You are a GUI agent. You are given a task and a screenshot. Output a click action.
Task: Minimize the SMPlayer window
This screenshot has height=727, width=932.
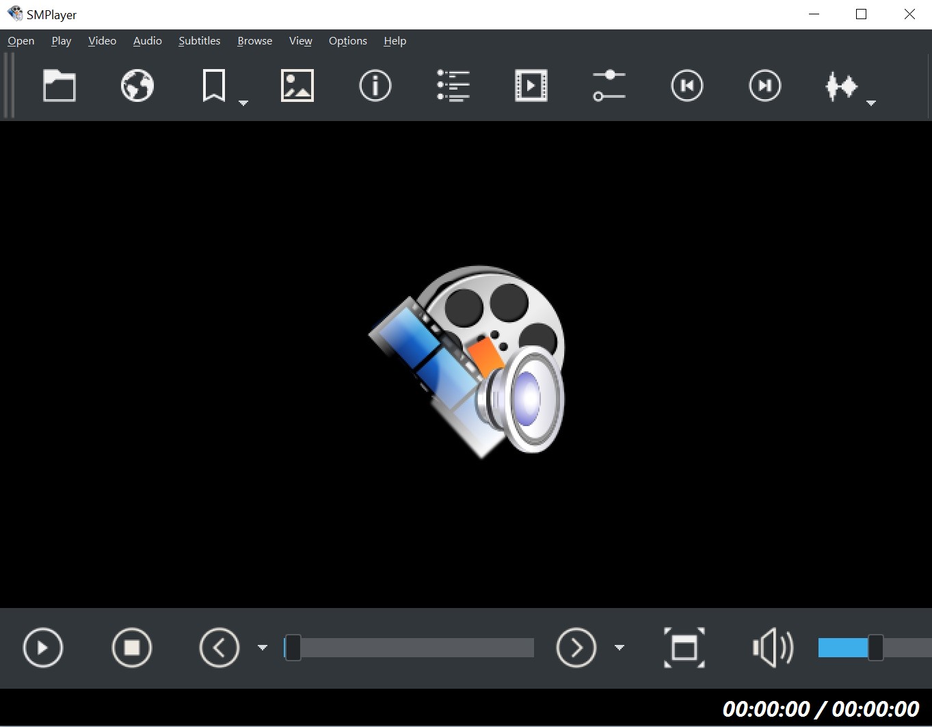click(x=814, y=14)
